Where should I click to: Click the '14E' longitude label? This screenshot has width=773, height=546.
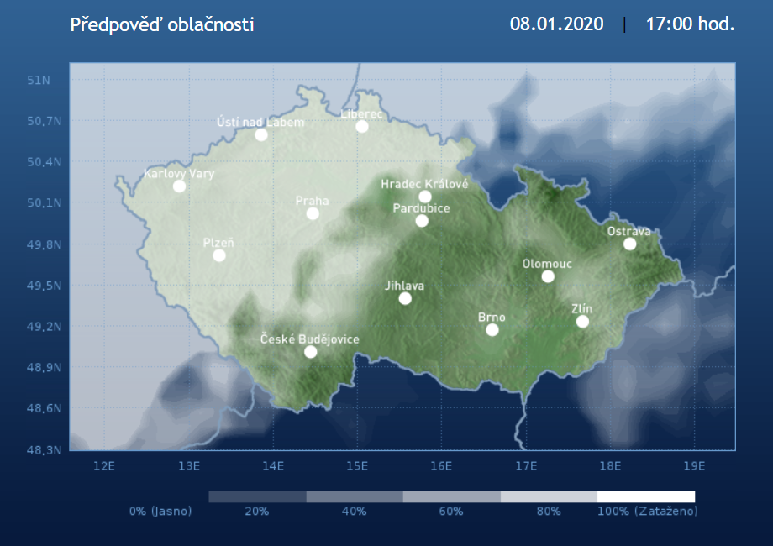pos(273,465)
